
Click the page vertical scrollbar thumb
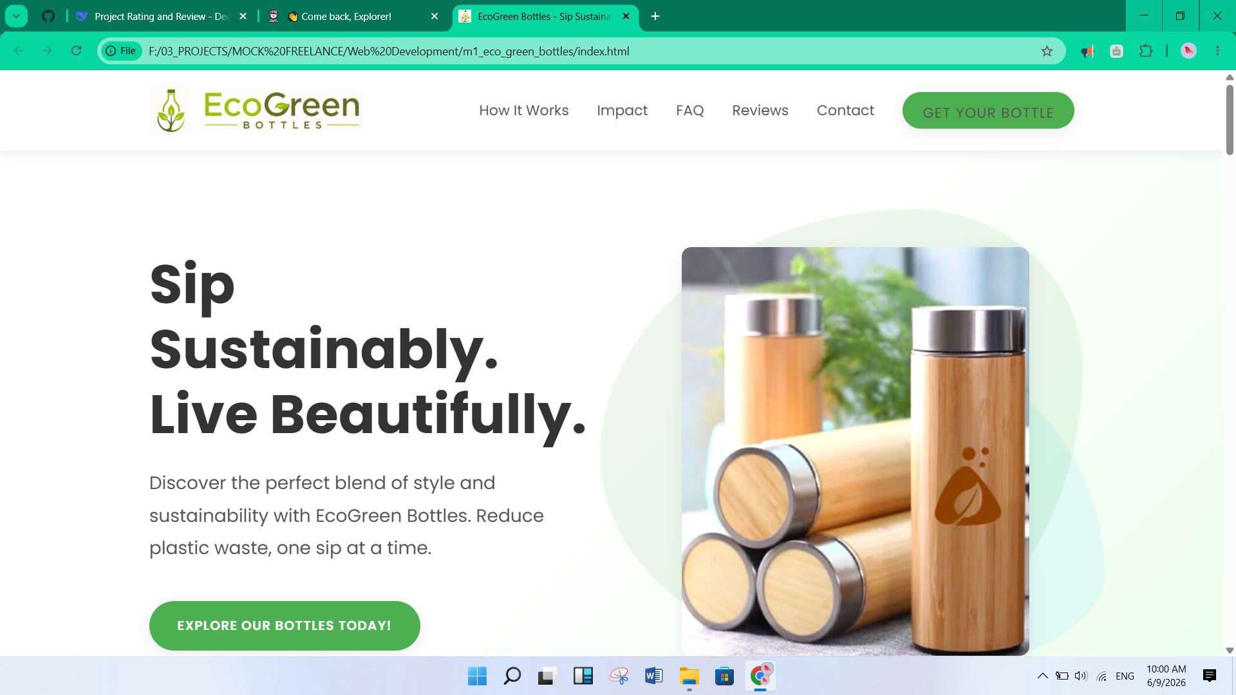click(x=1230, y=120)
